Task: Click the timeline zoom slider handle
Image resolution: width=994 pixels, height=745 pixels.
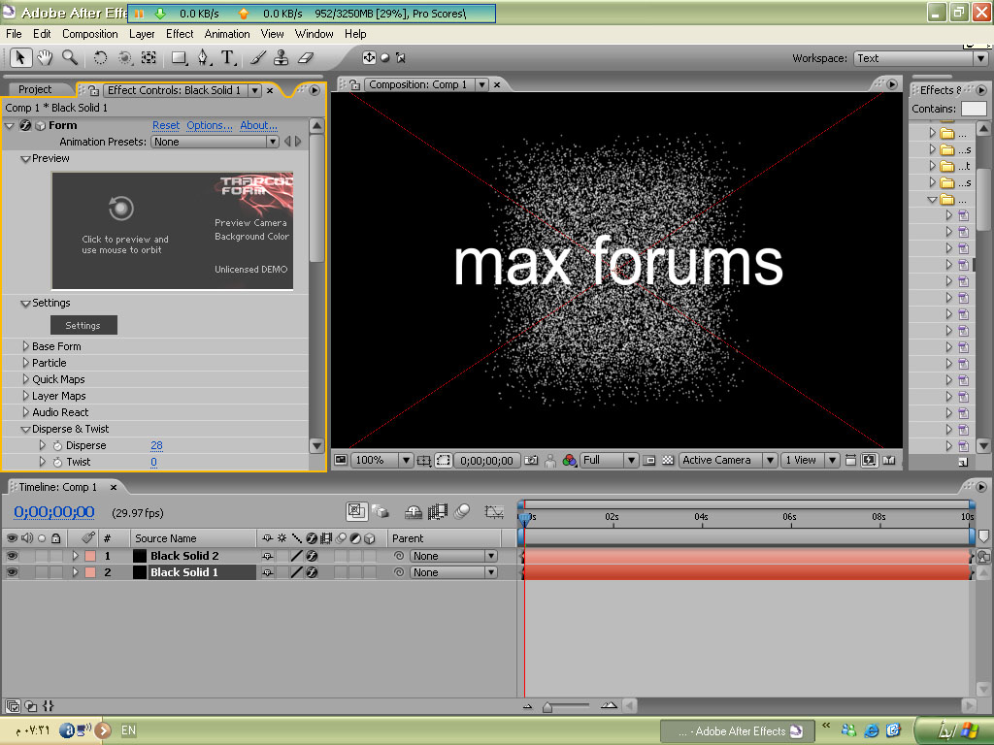Action: click(x=547, y=707)
